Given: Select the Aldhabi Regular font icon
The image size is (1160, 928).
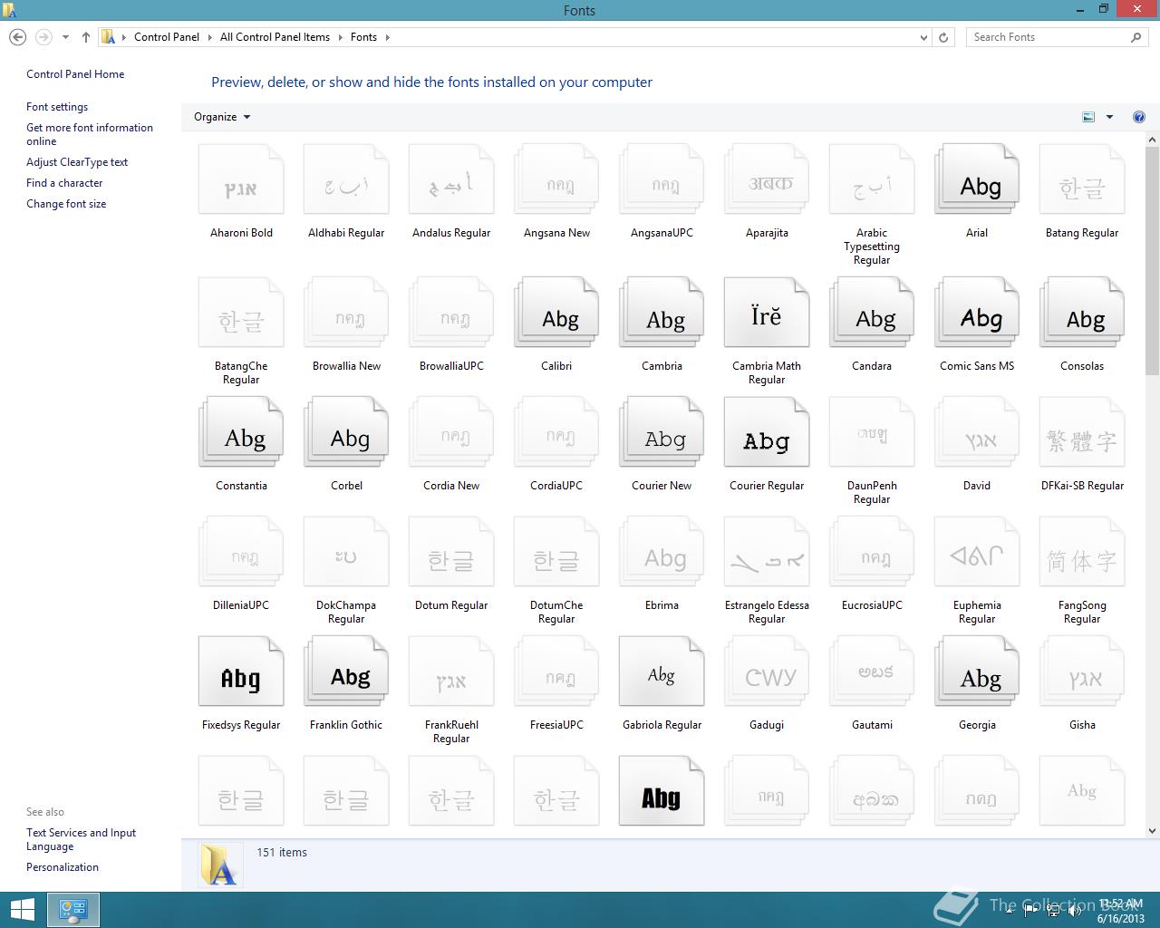Looking at the screenshot, I should tap(346, 179).
